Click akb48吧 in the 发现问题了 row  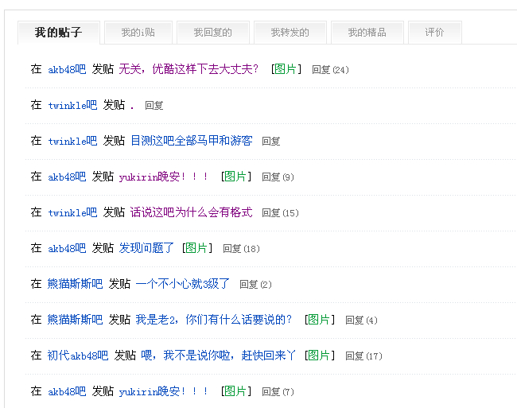[67, 248]
